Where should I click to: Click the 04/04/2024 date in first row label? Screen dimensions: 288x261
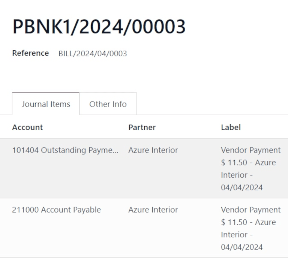click(241, 187)
